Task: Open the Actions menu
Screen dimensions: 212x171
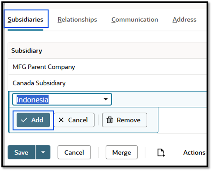Action: (x=194, y=152)
